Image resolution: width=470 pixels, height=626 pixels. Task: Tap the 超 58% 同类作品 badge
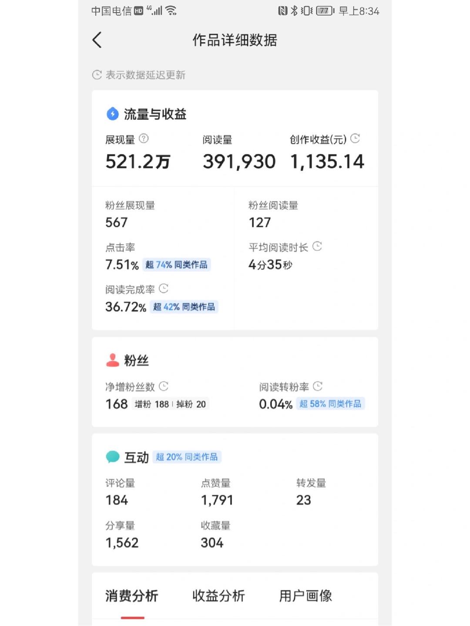(330, 404)
